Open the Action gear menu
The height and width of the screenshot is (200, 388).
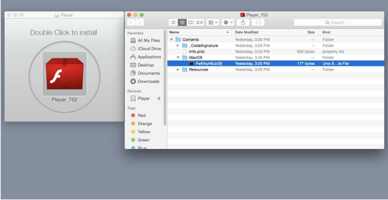228,23
